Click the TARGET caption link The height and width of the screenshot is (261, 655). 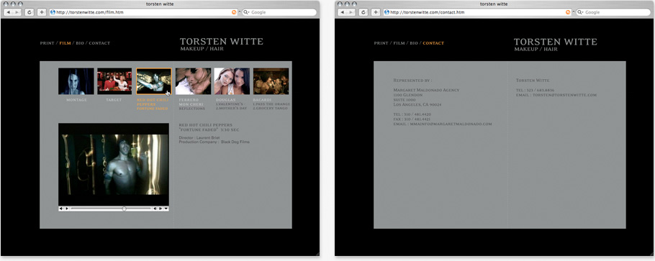pyautogui.click(x=114, y=100)
